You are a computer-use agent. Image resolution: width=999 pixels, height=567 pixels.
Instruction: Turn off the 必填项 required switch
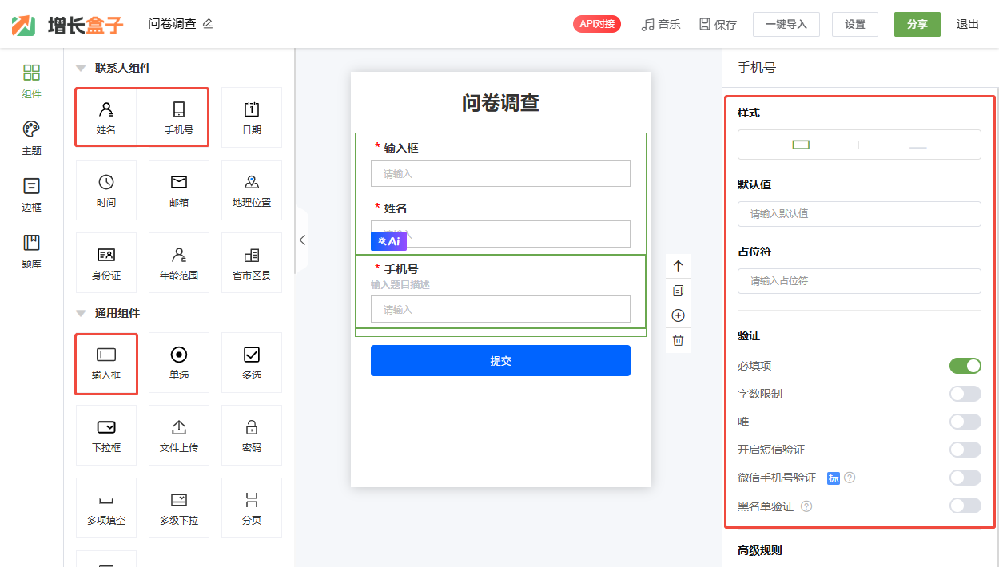[x=965, y=366]
